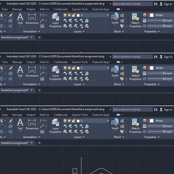174x174 pixels.
Task: Select the Dimension tool in the top AutoCAD copy
Action: [32, 19]
